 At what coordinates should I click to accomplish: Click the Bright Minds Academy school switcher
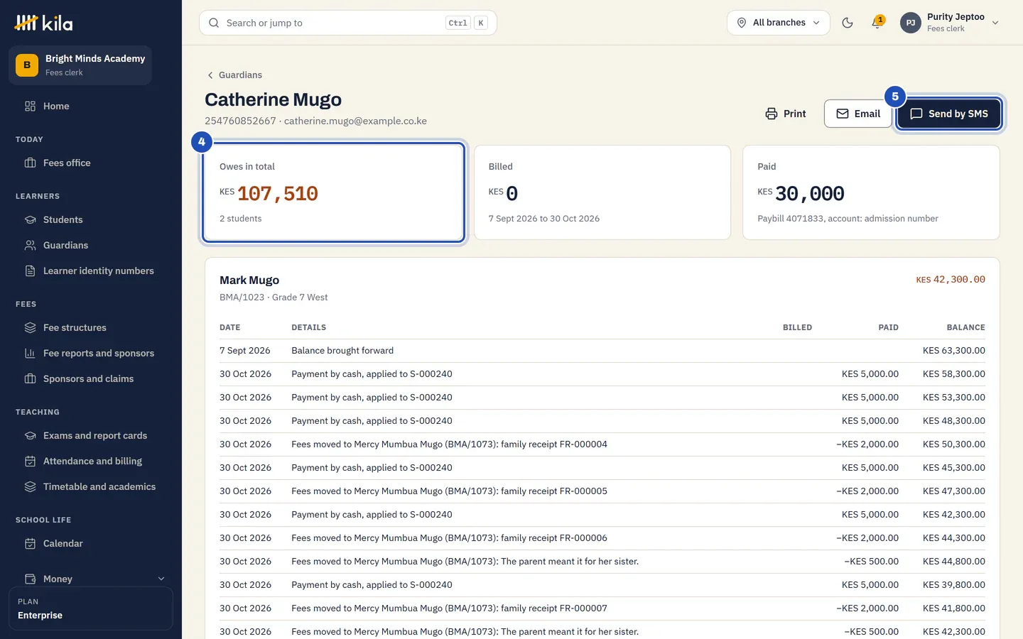[x=80, y=65]
